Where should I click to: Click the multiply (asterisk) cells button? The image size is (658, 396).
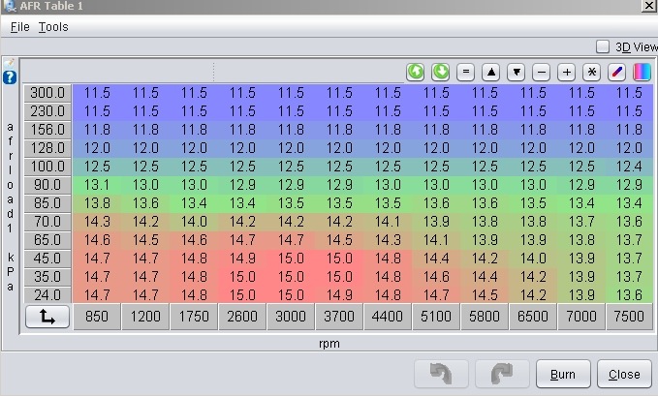click(591, 72)
